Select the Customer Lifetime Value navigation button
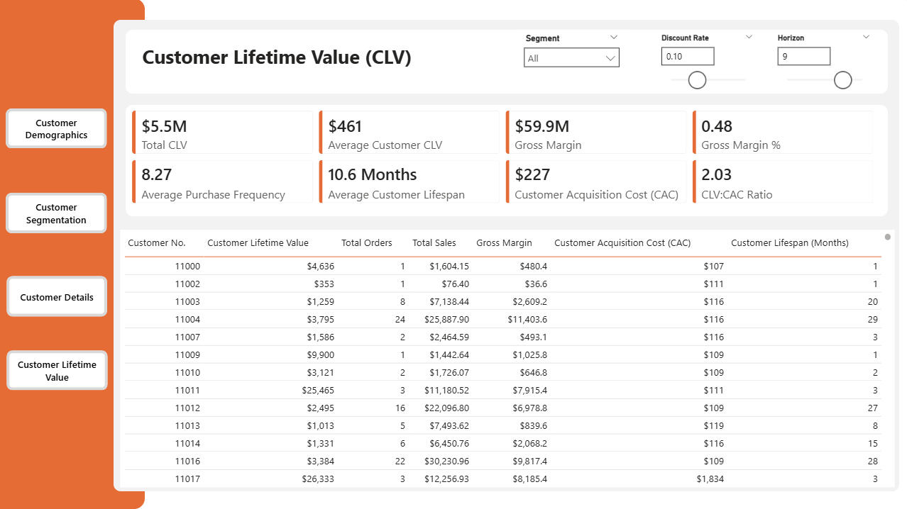 click(57, 371)
